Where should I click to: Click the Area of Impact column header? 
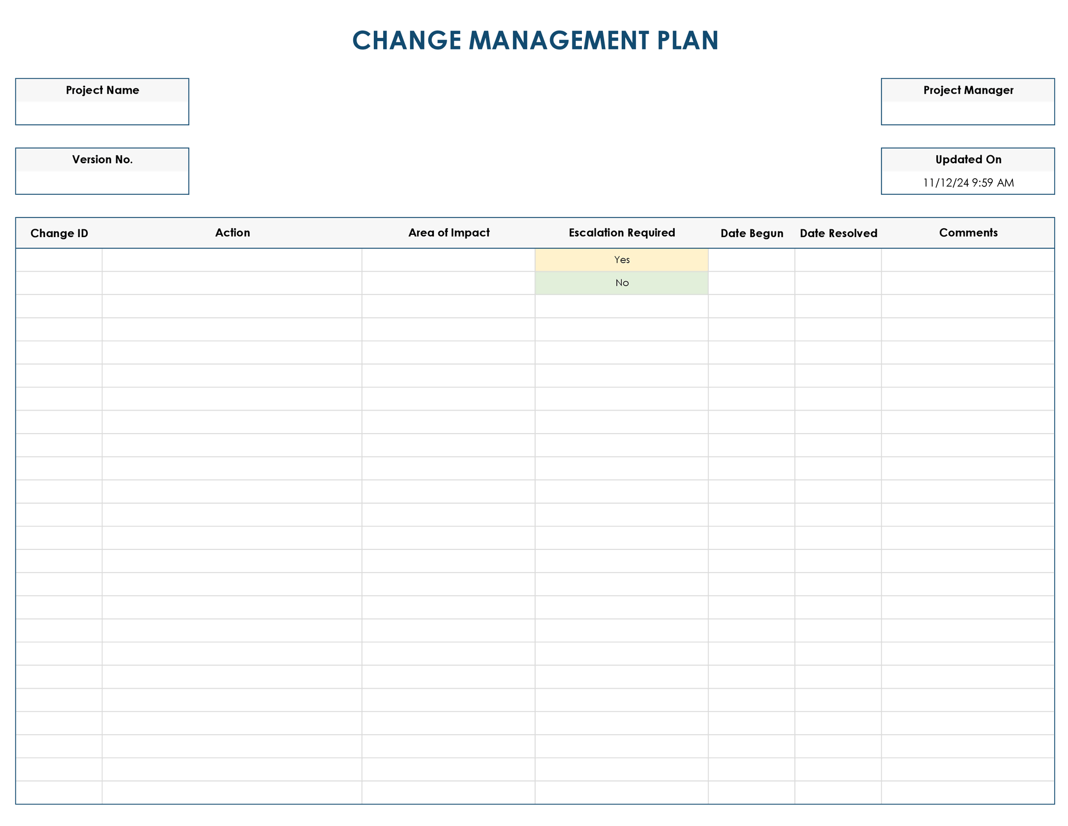point(449,233)
